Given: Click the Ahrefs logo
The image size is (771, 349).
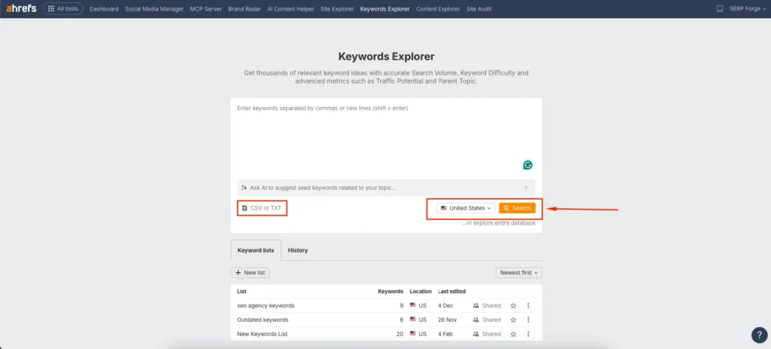Looking at the screenshot, I should pyautogui.click(x=21, y=8).
